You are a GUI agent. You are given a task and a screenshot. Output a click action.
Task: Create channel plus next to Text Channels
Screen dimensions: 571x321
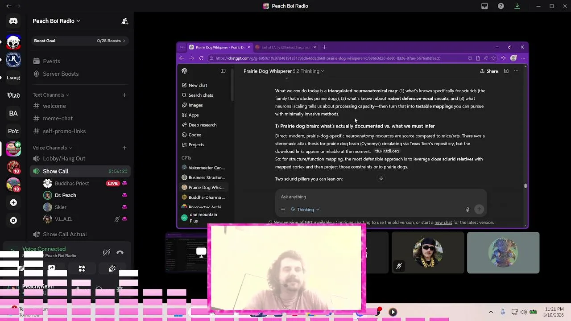(x=124, y=95)
